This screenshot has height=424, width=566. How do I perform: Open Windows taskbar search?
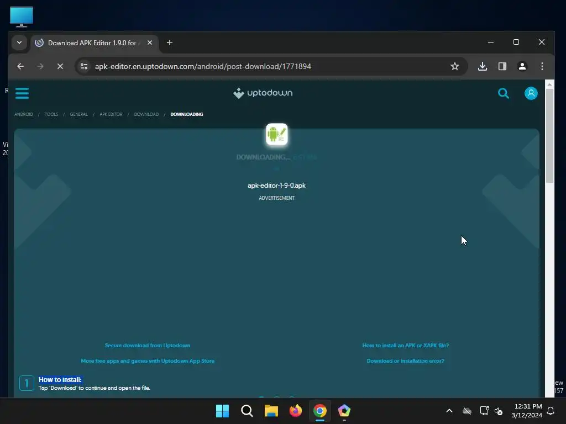point(247,411)
